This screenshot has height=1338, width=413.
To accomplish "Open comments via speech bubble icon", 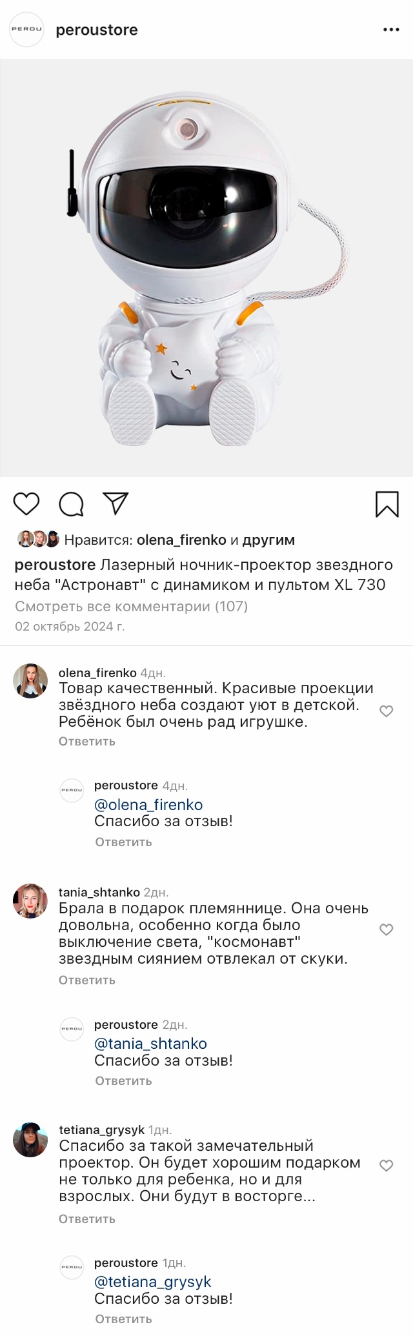I will tap(71, 504).
